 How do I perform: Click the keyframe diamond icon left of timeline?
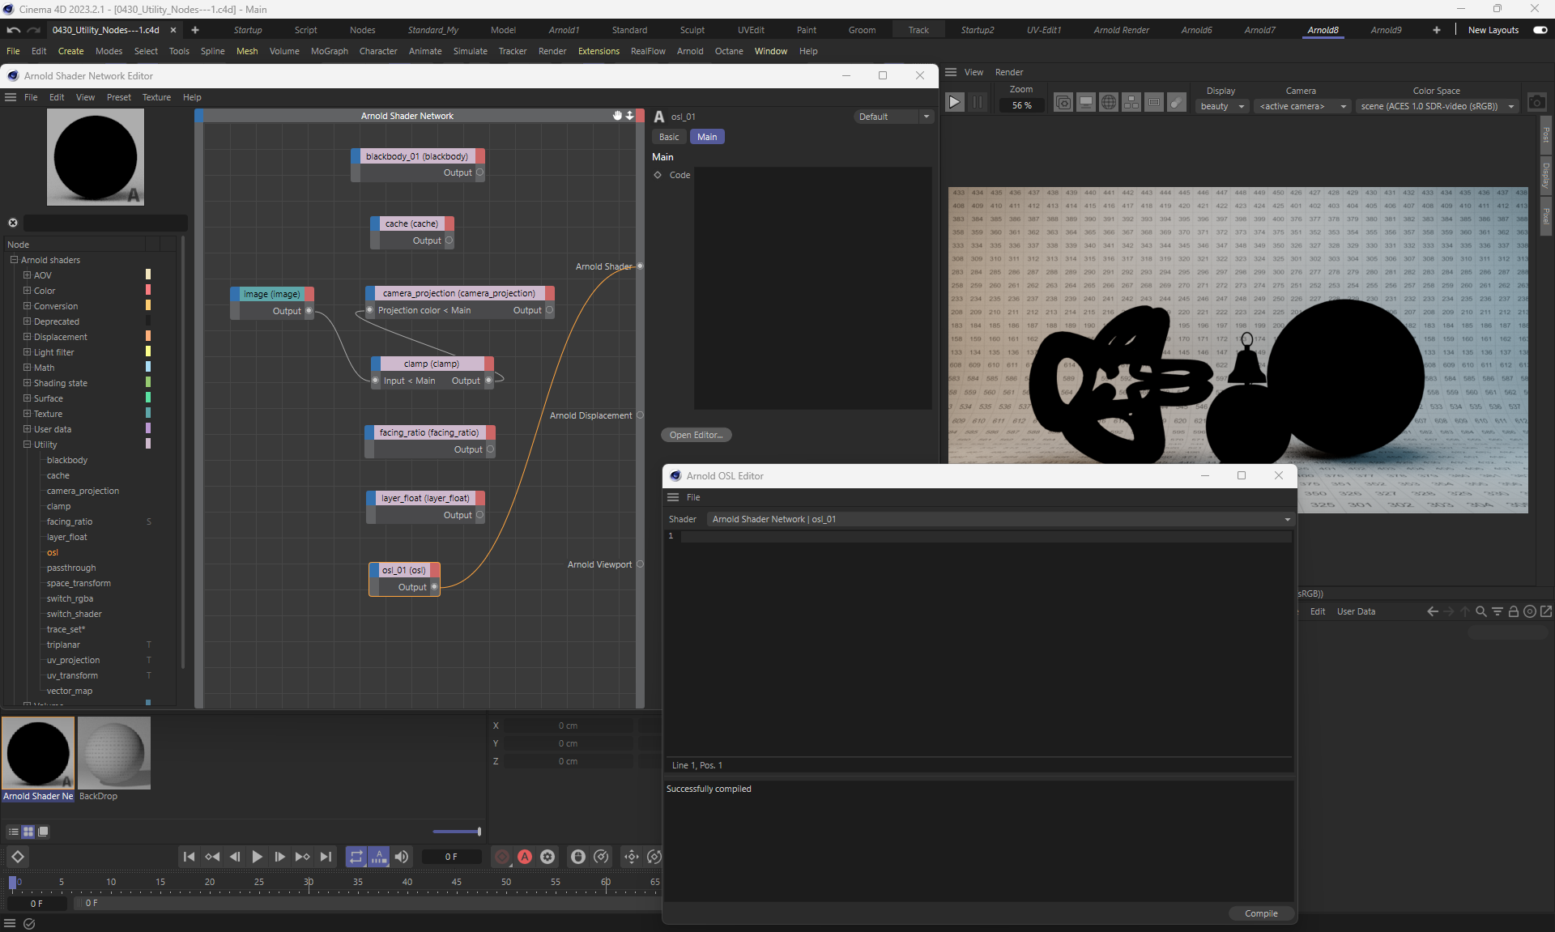pyautogui.click(x=18, y=857)
